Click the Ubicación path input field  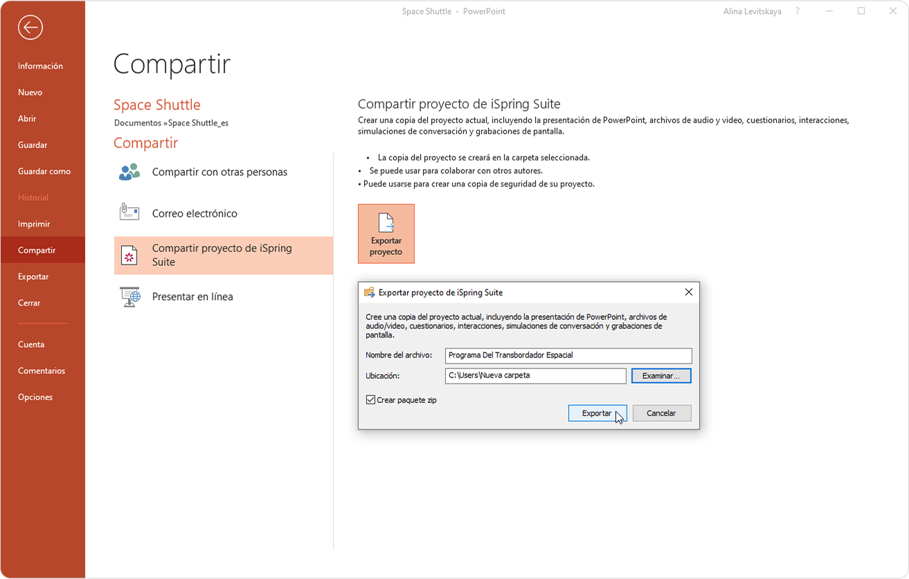pyautogui.click(x=536, y=375)
